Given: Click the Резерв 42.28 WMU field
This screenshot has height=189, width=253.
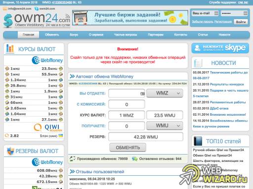Looking at the screenshot, I should (x=146, y=137).
